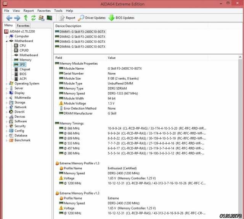244x219 pixels.
Task: Open Driver Updates from the toolbar
Action: (x=92, y=18)
